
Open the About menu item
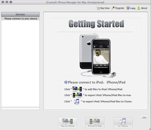click(144, 8)
